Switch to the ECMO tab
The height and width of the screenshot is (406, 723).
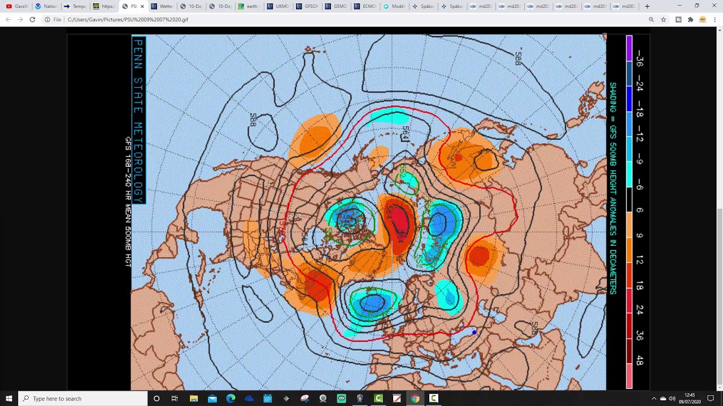[365, 6]
